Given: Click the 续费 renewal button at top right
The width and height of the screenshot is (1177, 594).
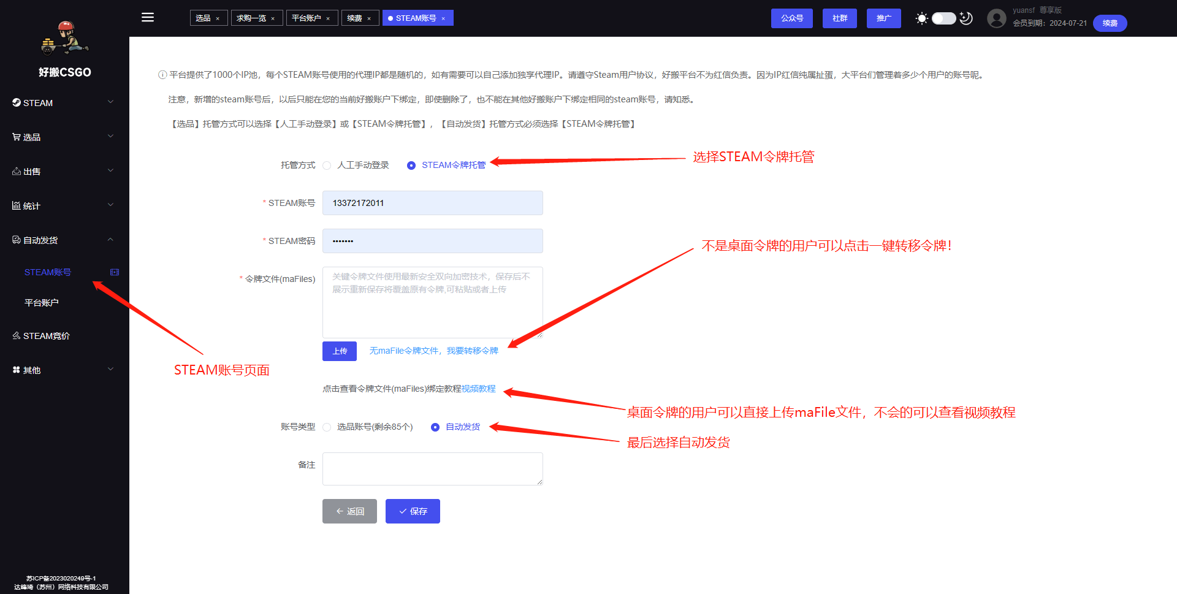Looking at the screenshot, I should [1110, 23].
